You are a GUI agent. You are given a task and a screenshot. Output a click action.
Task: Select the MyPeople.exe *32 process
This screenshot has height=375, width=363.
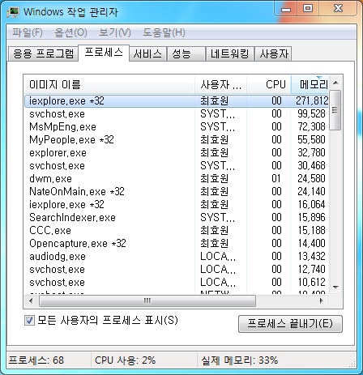pyautogui.click(x=177, y=139)
